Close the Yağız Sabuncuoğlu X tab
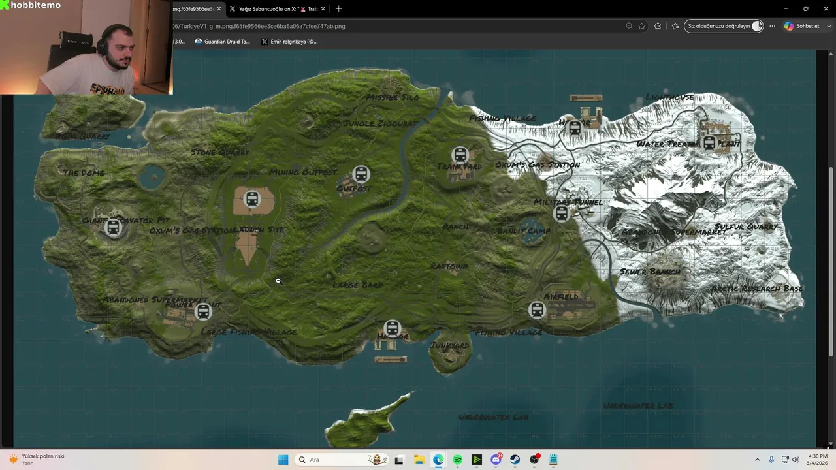This screenshot has height=470, width=836. (x=323, y=9)
